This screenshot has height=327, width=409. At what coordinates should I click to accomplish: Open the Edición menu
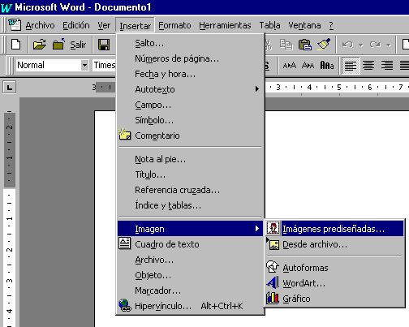coord(76,25)
